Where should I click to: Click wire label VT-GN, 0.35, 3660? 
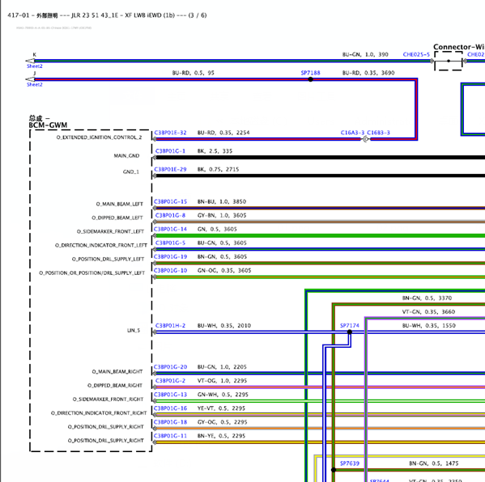pos(428,311)
